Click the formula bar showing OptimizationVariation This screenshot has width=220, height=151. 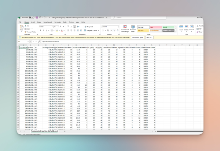pos(122,42)
